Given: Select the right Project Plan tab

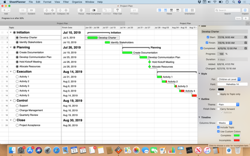Looking at the screenshot, I should tap(185, 23).
